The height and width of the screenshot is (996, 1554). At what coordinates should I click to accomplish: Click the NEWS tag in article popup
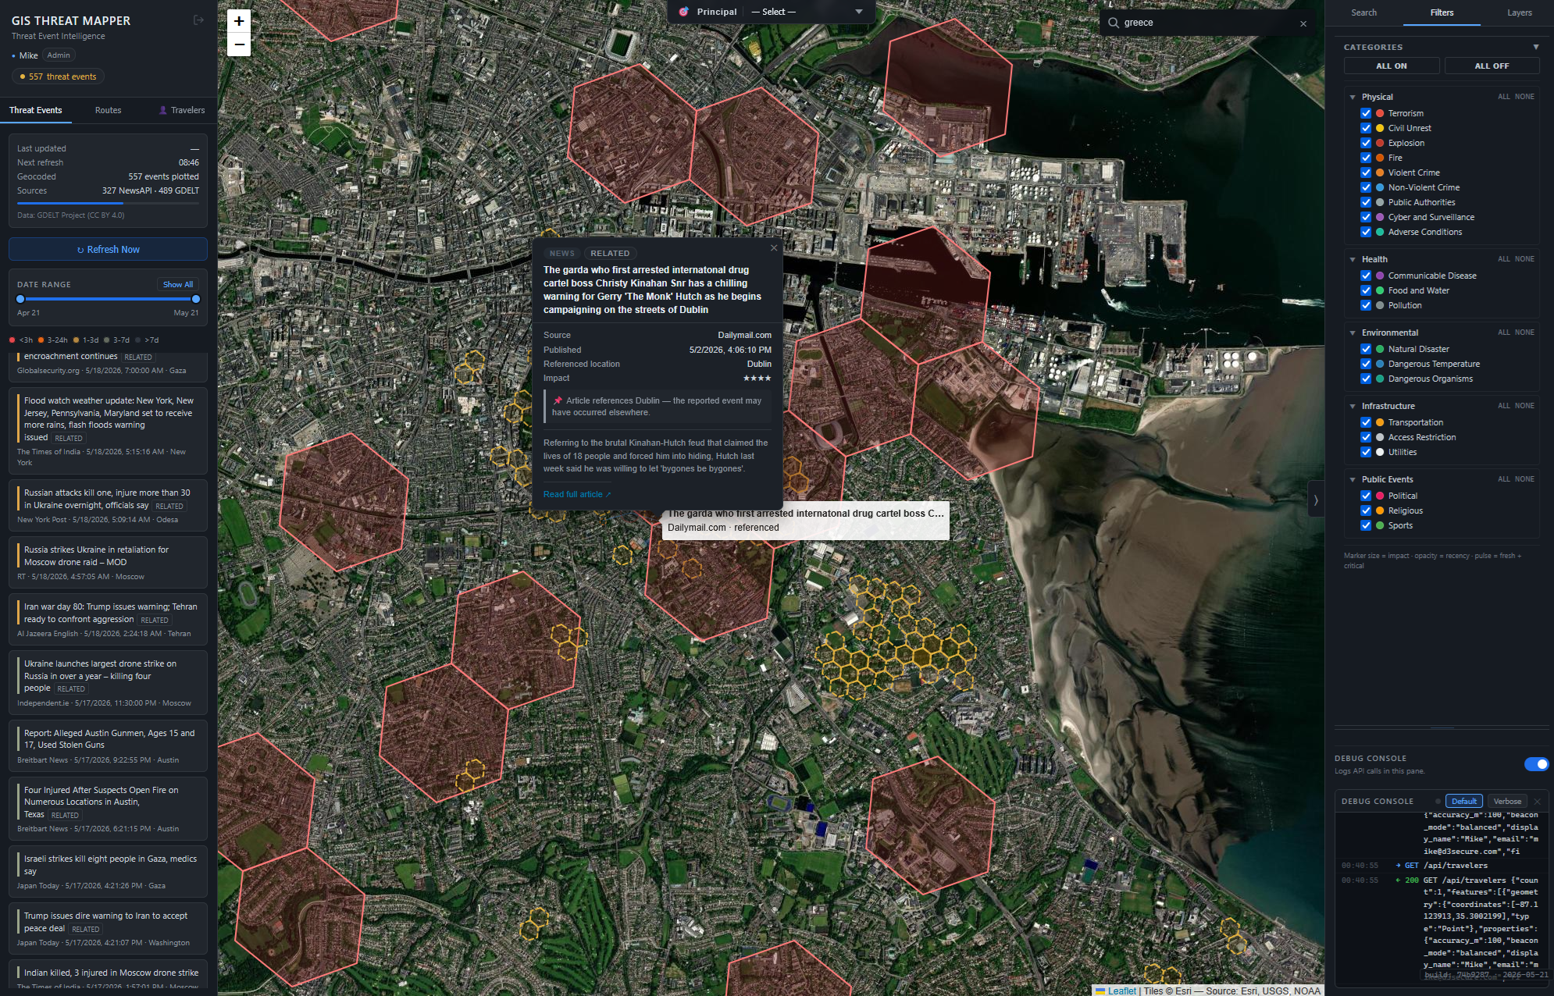(561, 254)
